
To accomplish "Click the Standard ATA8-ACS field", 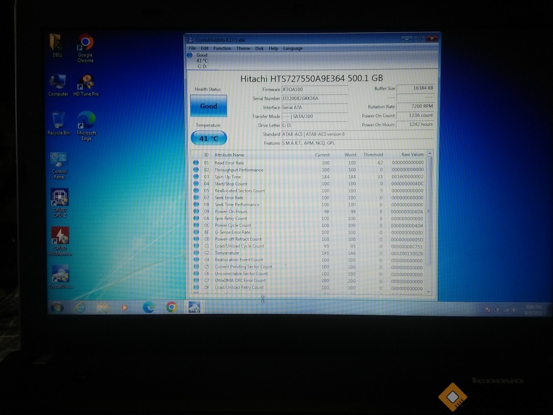I will [x=357, y=134].
